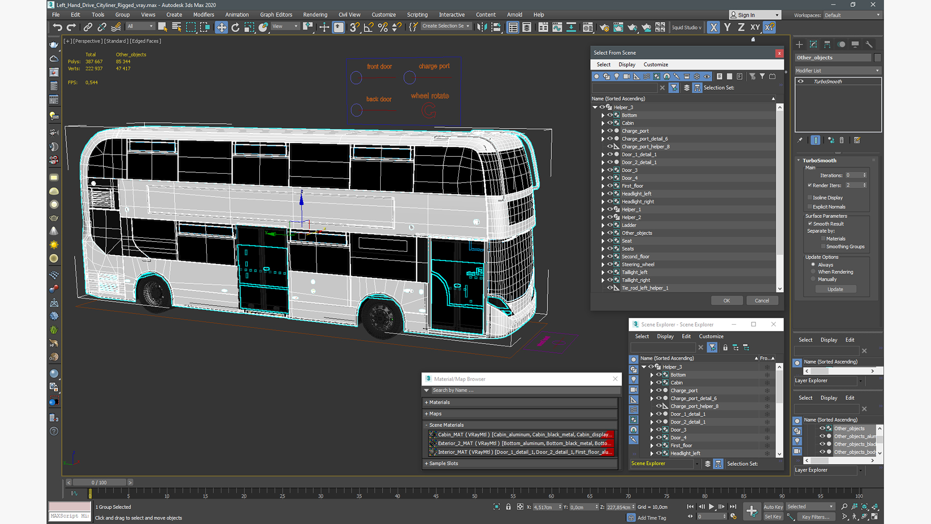Expand Sample Slots in Material Browser
The image size is (931, 524).
pos(520,463)
